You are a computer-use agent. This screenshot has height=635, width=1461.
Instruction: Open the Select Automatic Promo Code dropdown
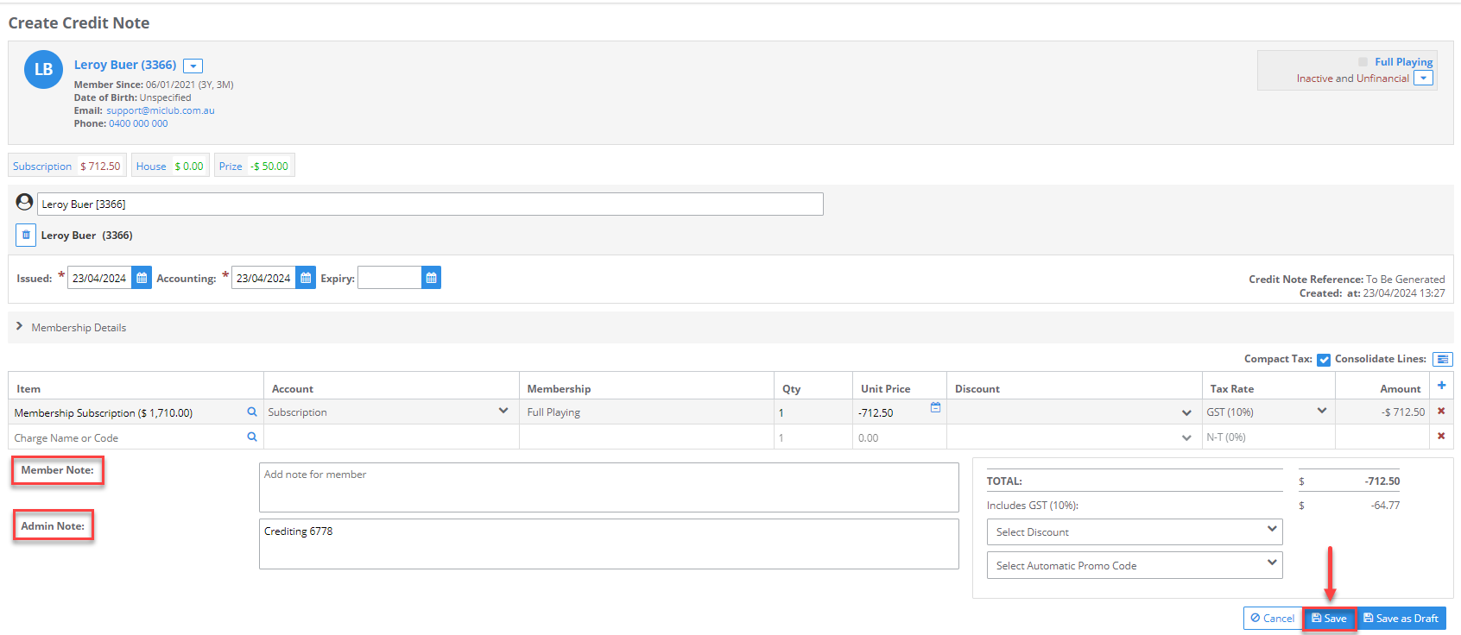point(1135,565)
